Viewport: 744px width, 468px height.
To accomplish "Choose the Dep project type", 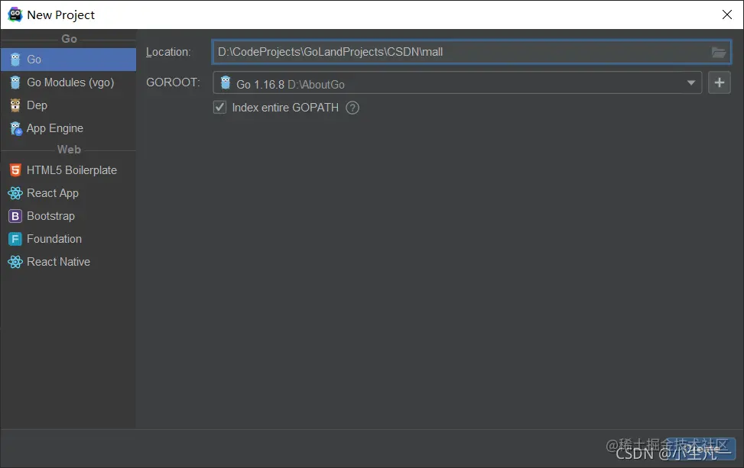I will pos(68,105).
